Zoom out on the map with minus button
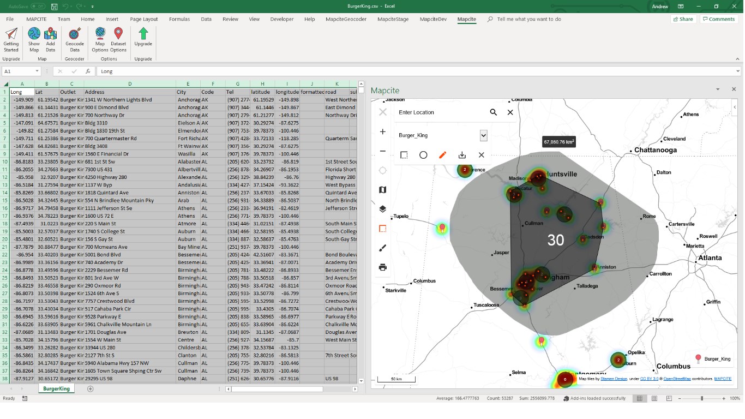 [x=383, y=151]
